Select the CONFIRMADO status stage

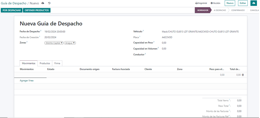pos(238,10)
